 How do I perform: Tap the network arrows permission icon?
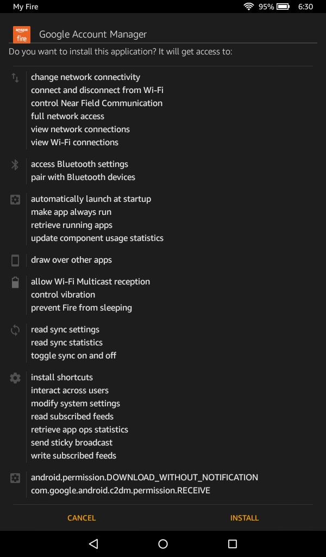tap(15, 77)
